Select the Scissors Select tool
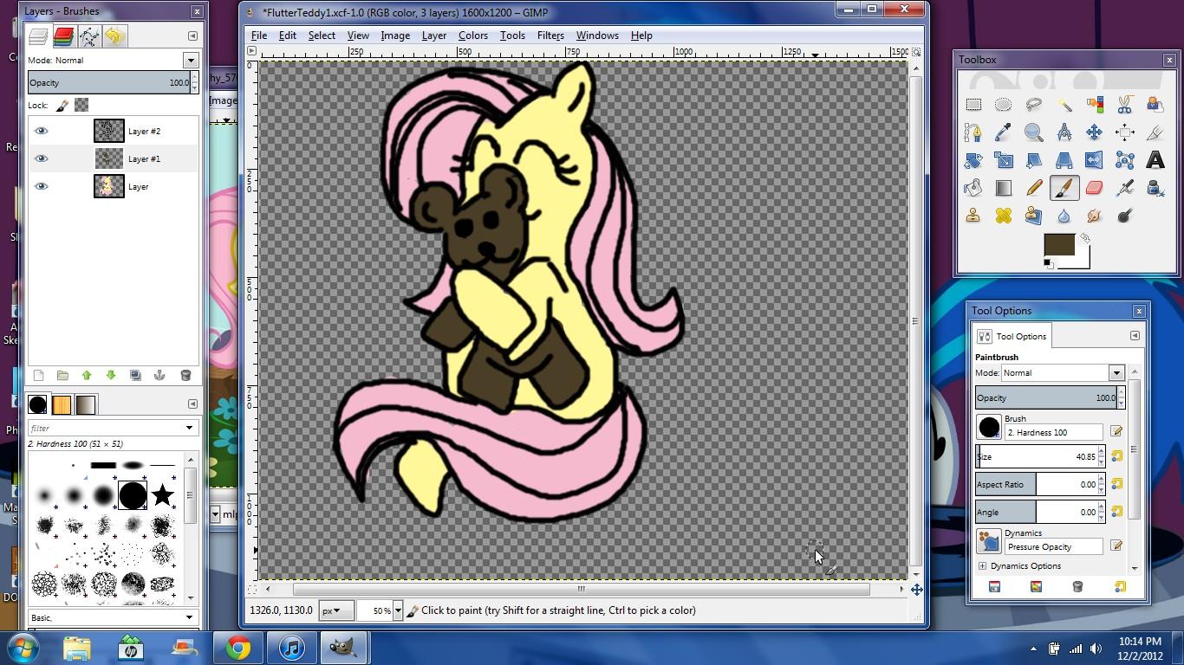The height and width of the screenshot is (665, 1184). pyautogui.click(x=1124, y=105)
